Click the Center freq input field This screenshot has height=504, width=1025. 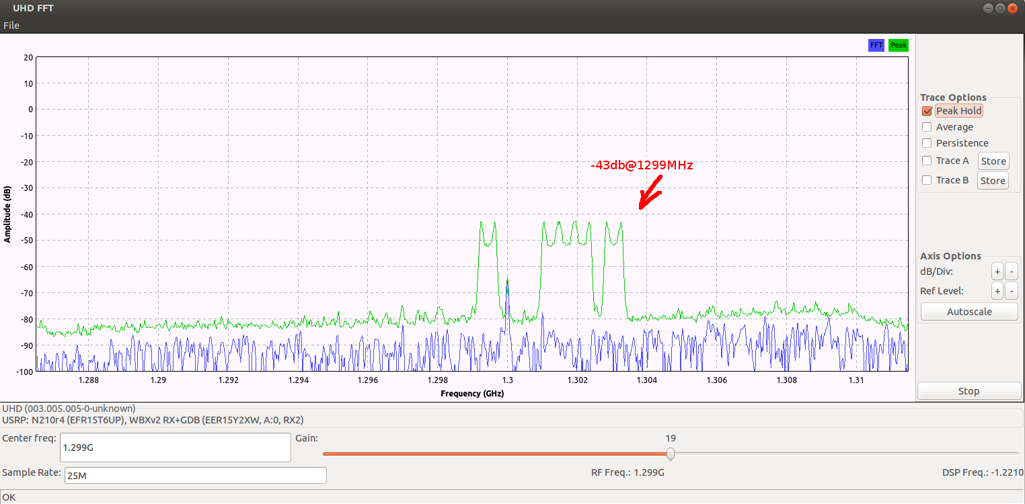click(x=176, y=447)
